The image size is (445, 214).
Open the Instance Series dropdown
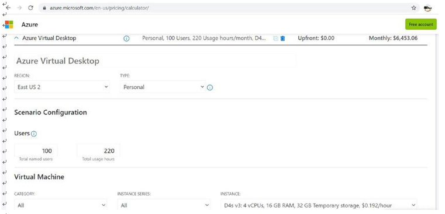coord(164,205)
